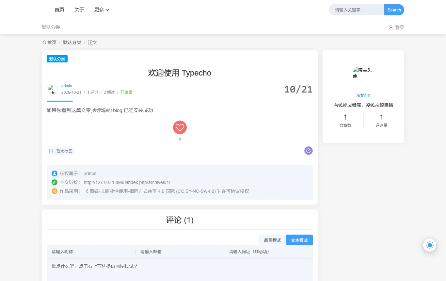The height and width of the screenshot is (281, 446).
Task: Click the 2 阅读 view count
Action: [109, 92]
